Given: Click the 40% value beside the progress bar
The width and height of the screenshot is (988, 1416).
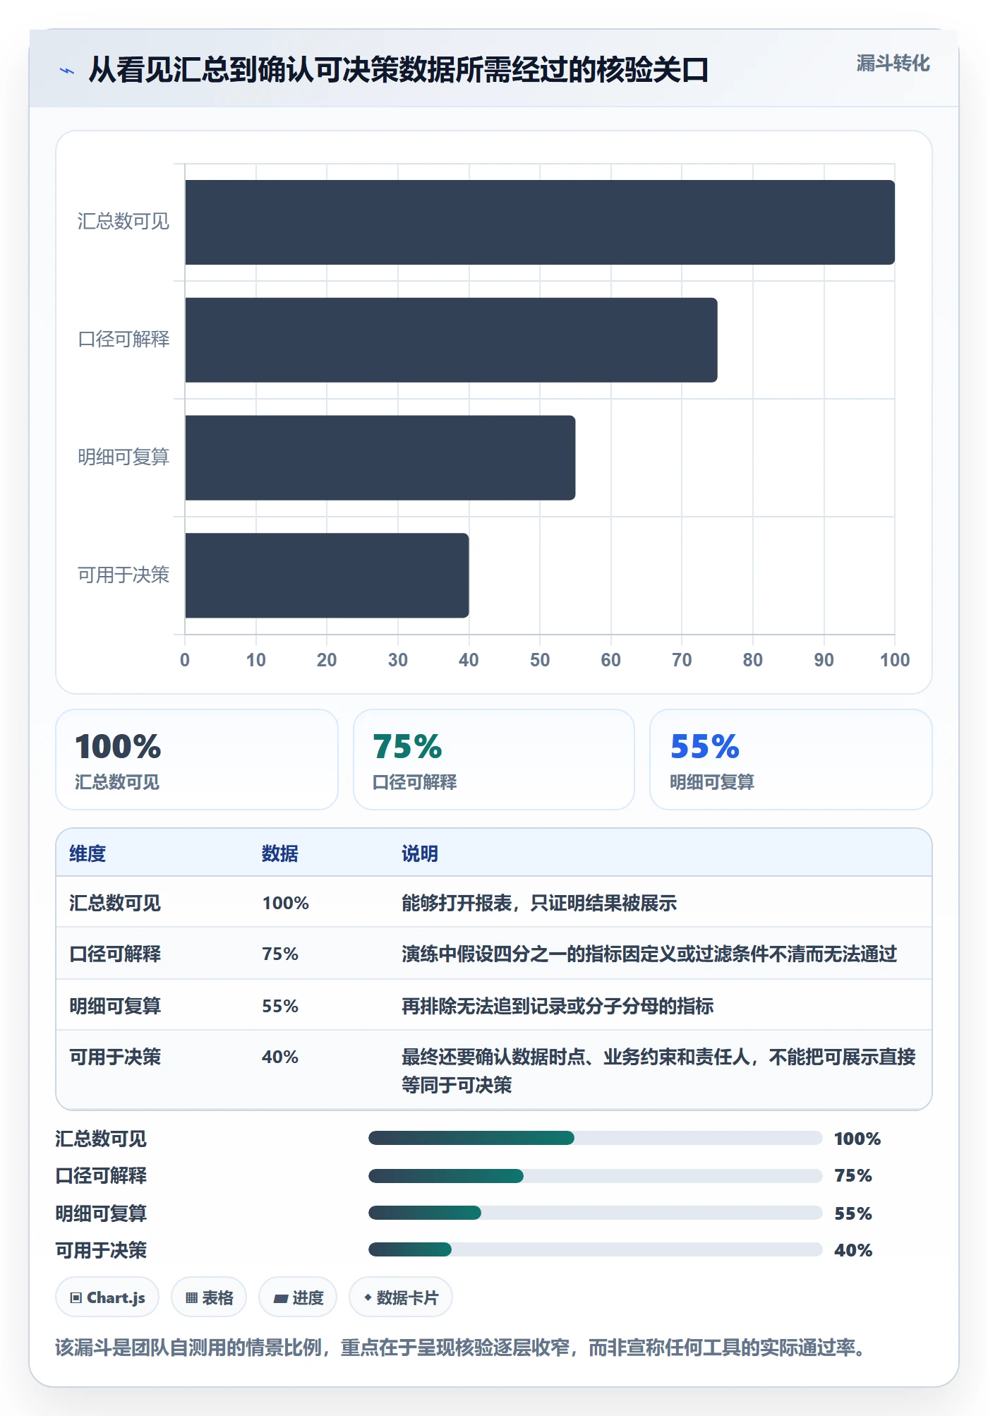Looking at the screenshot, I should (x=853, y=1250).
